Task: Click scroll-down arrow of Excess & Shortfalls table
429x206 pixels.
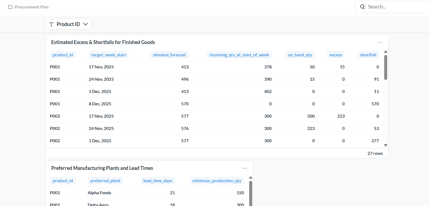Action: (386, 145)
